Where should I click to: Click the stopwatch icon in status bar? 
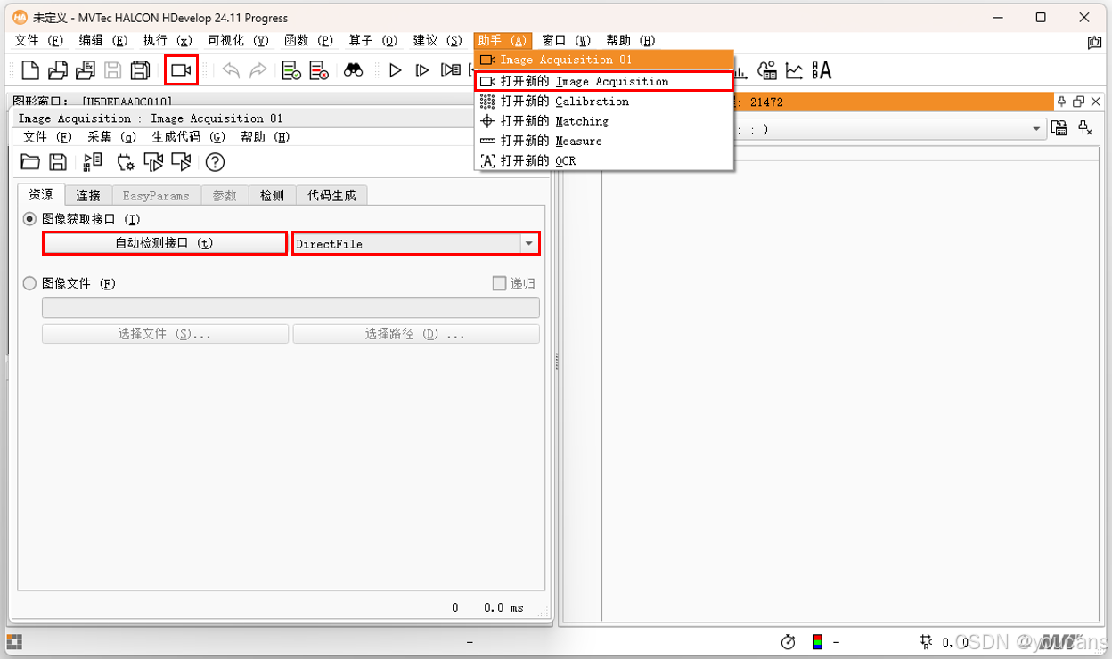click(788, 642)
